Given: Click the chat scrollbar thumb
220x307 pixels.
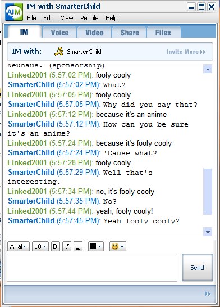Looking at the screenshot, I should coord(208,191).
